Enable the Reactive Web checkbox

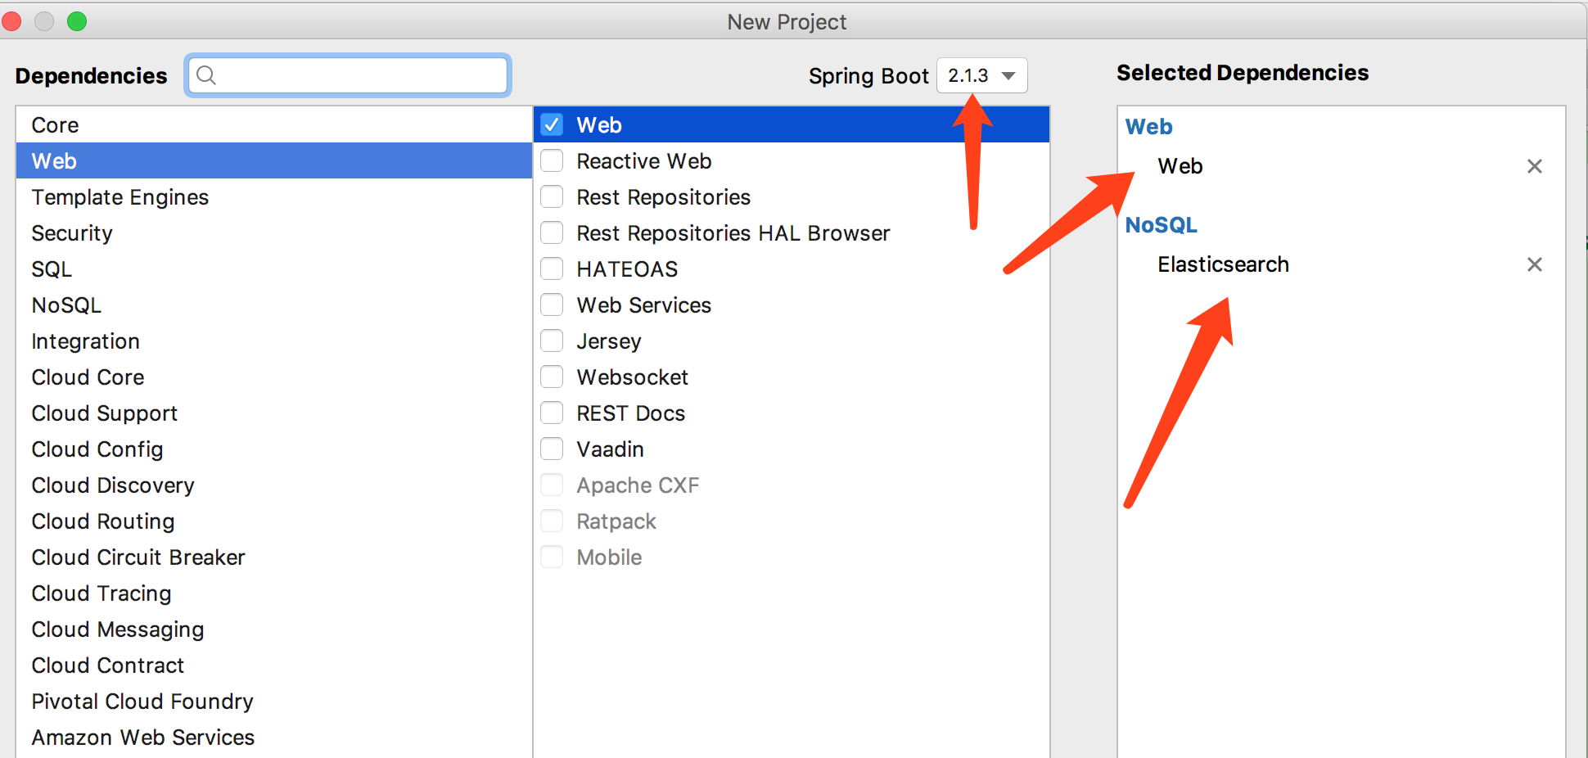552,160
